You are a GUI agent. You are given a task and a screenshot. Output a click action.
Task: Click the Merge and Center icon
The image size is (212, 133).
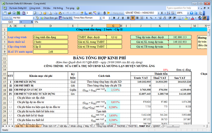click(141, 18)
